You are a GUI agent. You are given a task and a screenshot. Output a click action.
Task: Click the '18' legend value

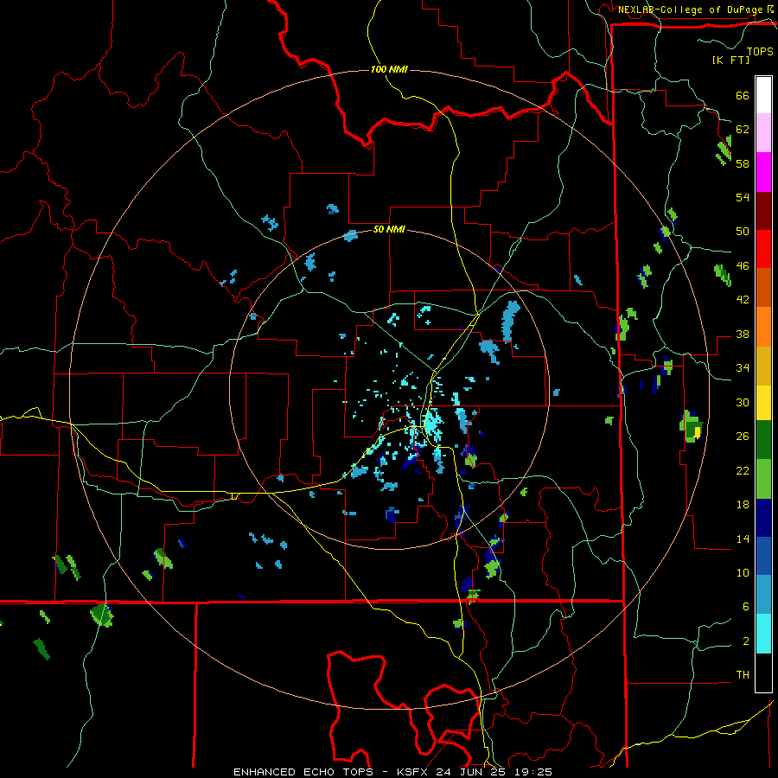pyautogui.click(x=743, y=505)
